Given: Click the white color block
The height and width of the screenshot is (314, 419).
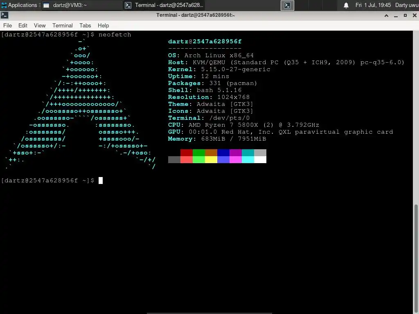Looking at the screenshot, I should click(260, 160).
